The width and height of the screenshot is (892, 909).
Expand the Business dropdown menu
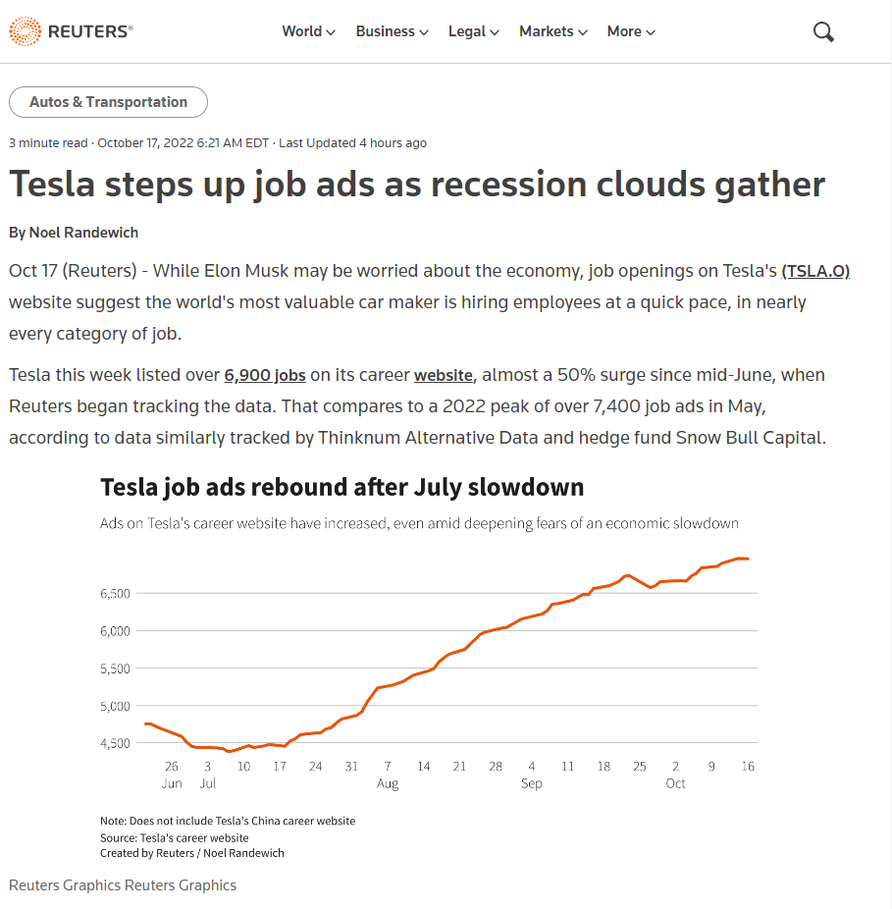(392, 31)
